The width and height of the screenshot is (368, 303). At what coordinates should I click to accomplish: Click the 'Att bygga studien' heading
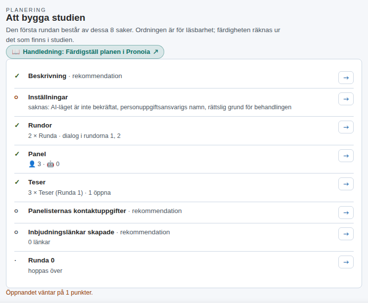[x=46, y=18]
